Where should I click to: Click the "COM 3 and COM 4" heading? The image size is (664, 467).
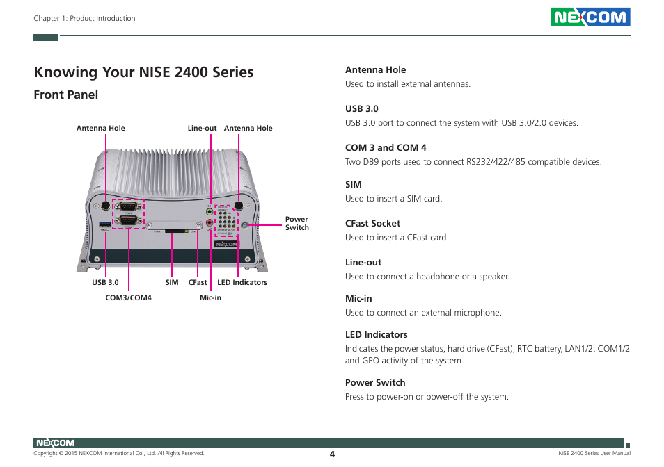[386, 147]
